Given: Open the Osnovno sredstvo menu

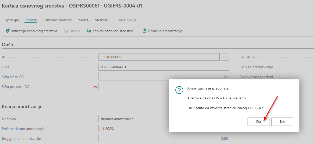Looking at the screenshot, I should click(57, 20).
